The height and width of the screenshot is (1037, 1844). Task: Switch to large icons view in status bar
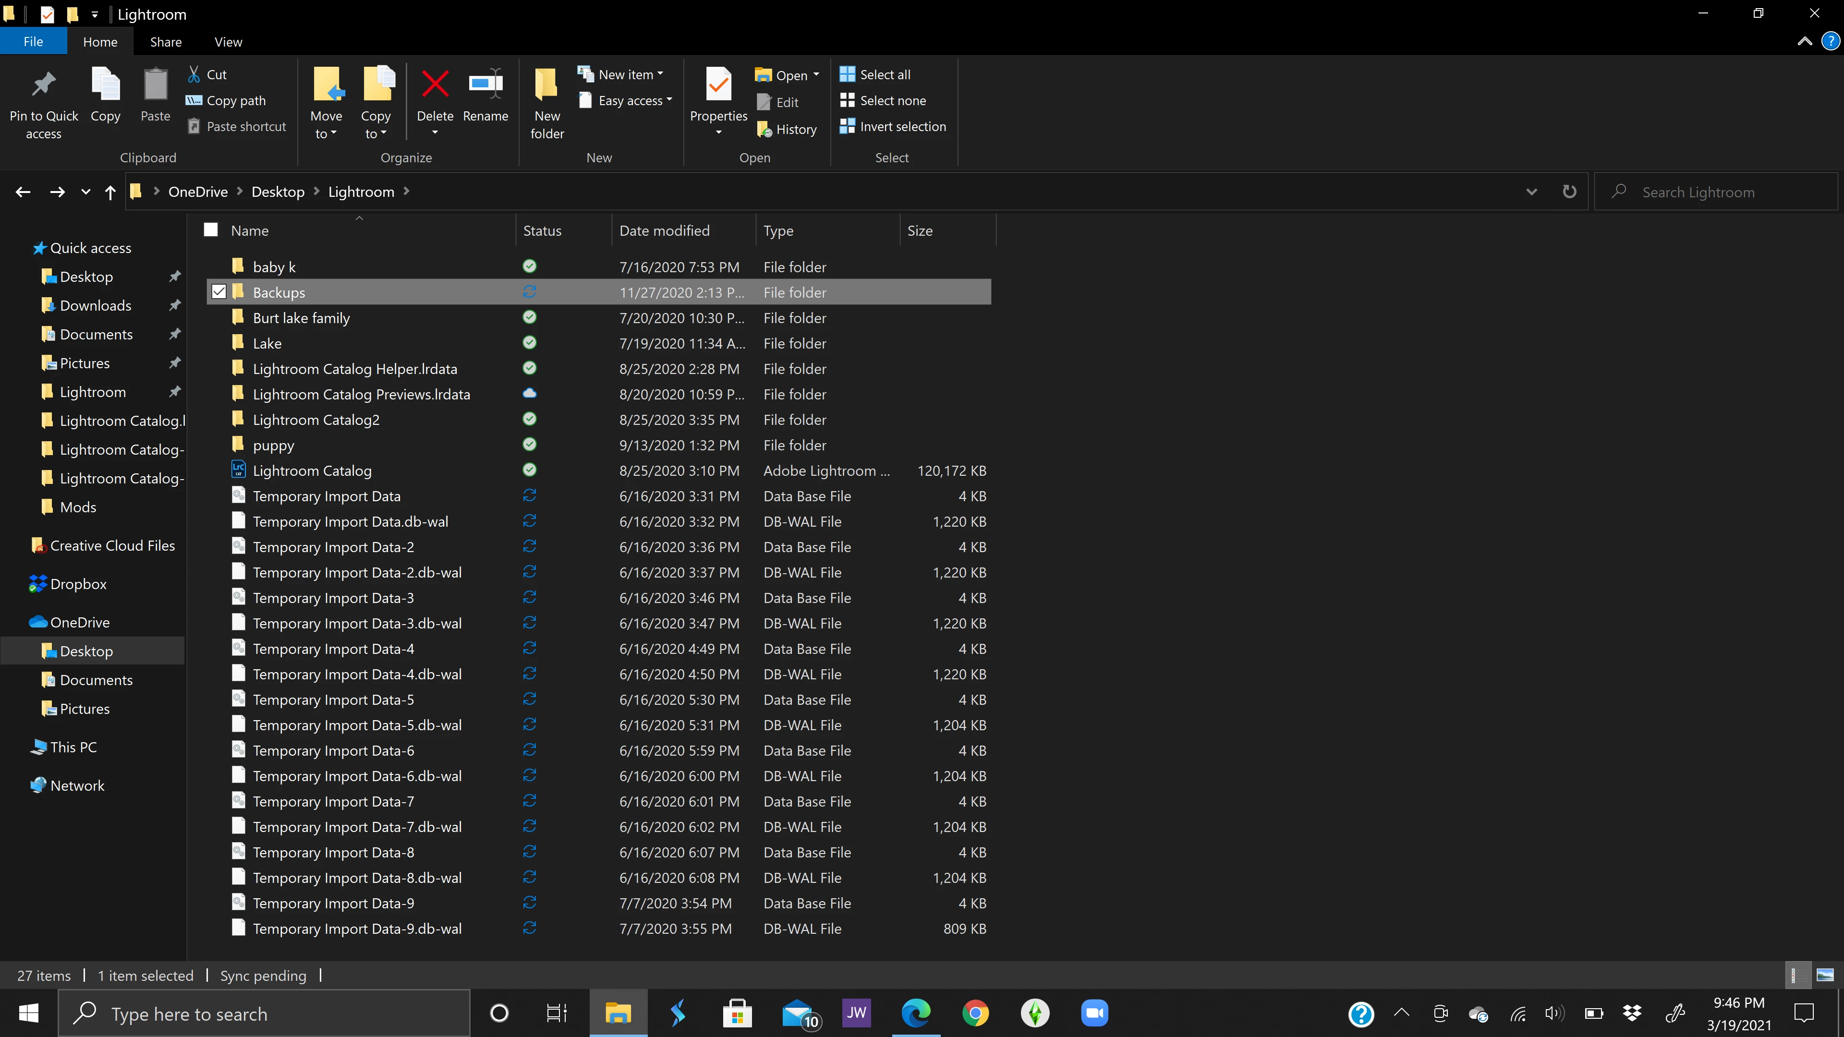(x=1825, y=975)
